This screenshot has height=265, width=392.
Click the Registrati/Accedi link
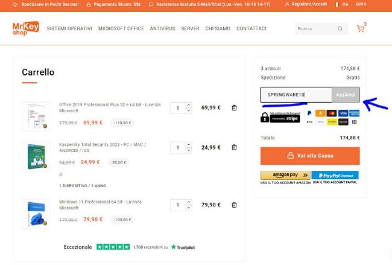click(x=309, y=4)
